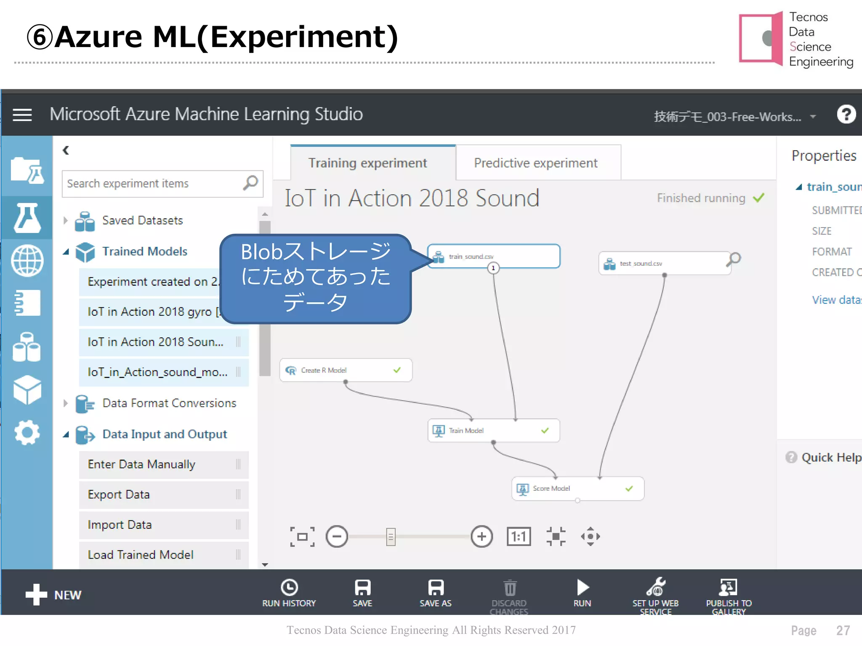Click output port 1 of train_sound.csv

tap(493, 268)
